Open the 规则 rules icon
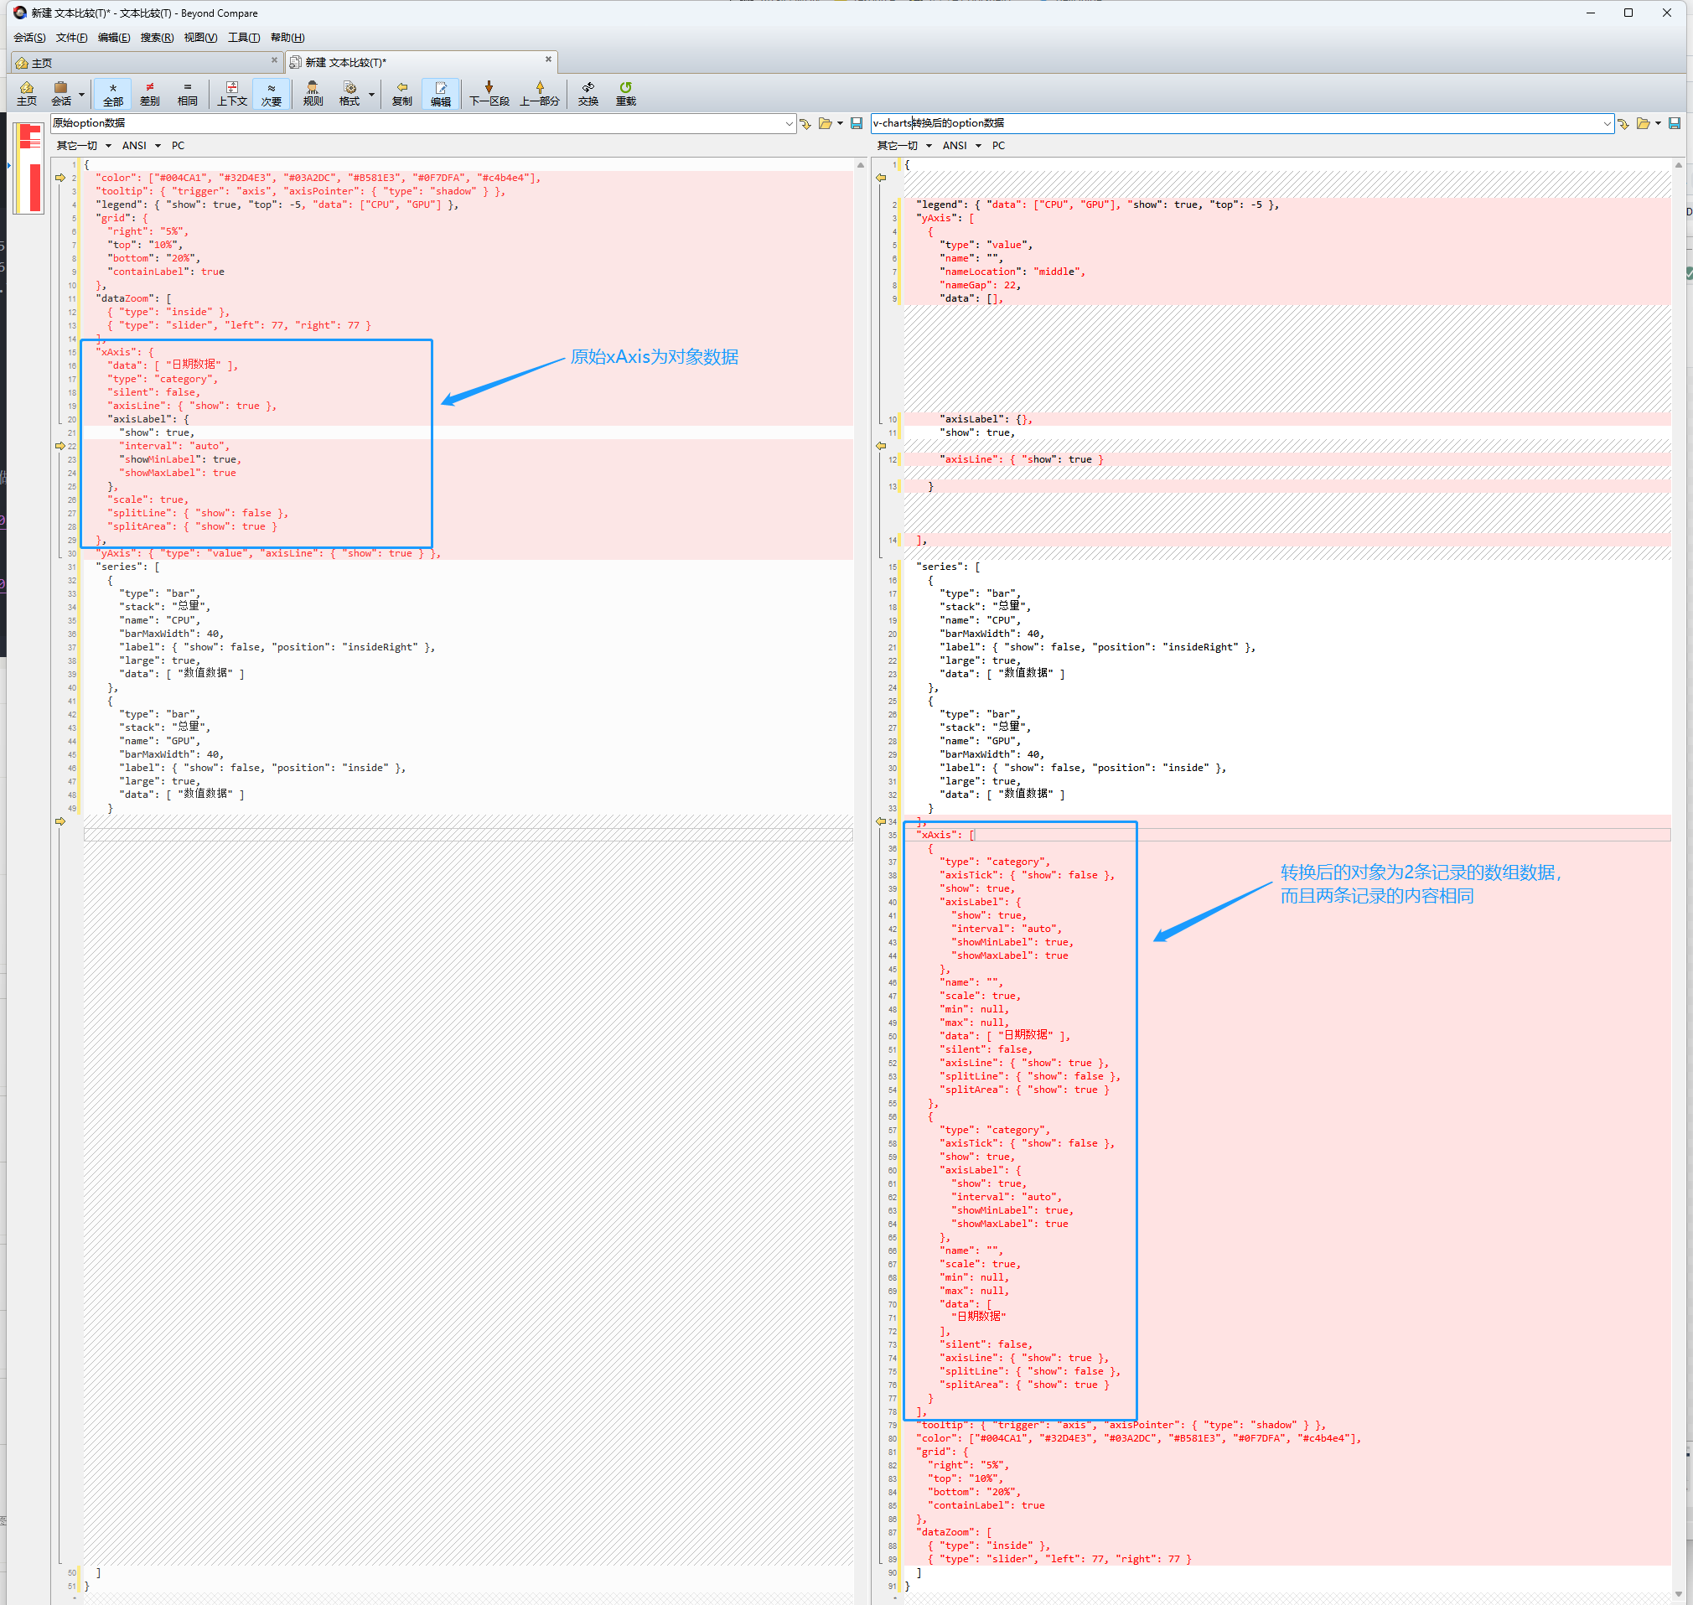The width and height of the screenshot is (1693, 1605). 313,93
